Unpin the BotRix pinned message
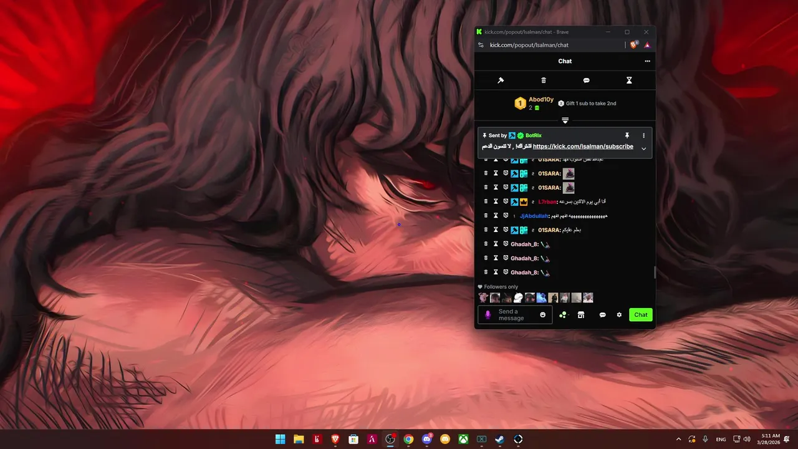Image resolution: width=798 pixels, height=449 pixels. click(628, 135)
